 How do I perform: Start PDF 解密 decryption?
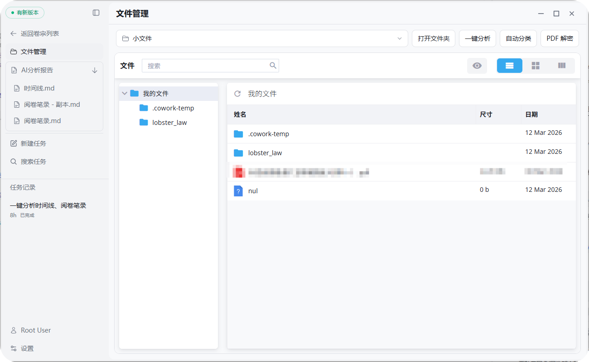coord(560,38)
